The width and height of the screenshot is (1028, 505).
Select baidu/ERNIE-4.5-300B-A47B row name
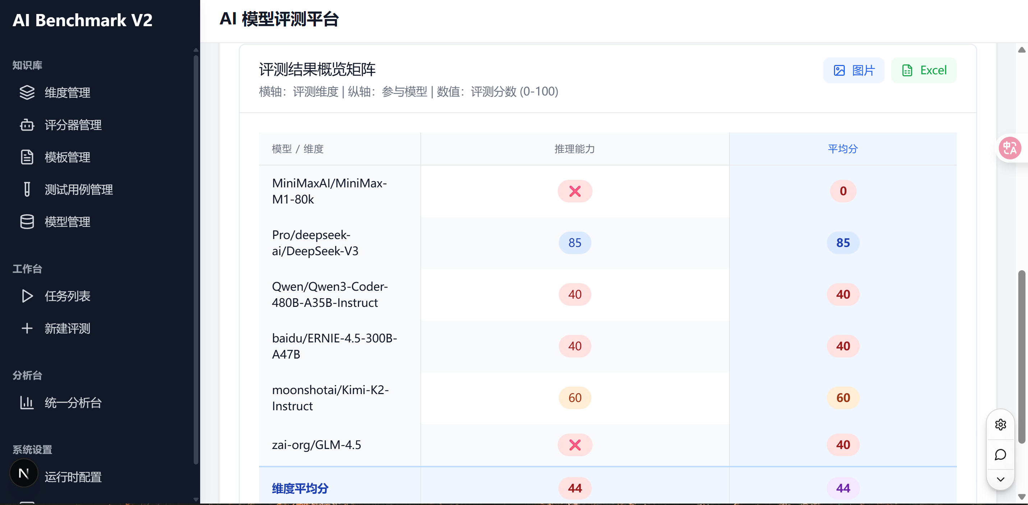tap(335, 346)
